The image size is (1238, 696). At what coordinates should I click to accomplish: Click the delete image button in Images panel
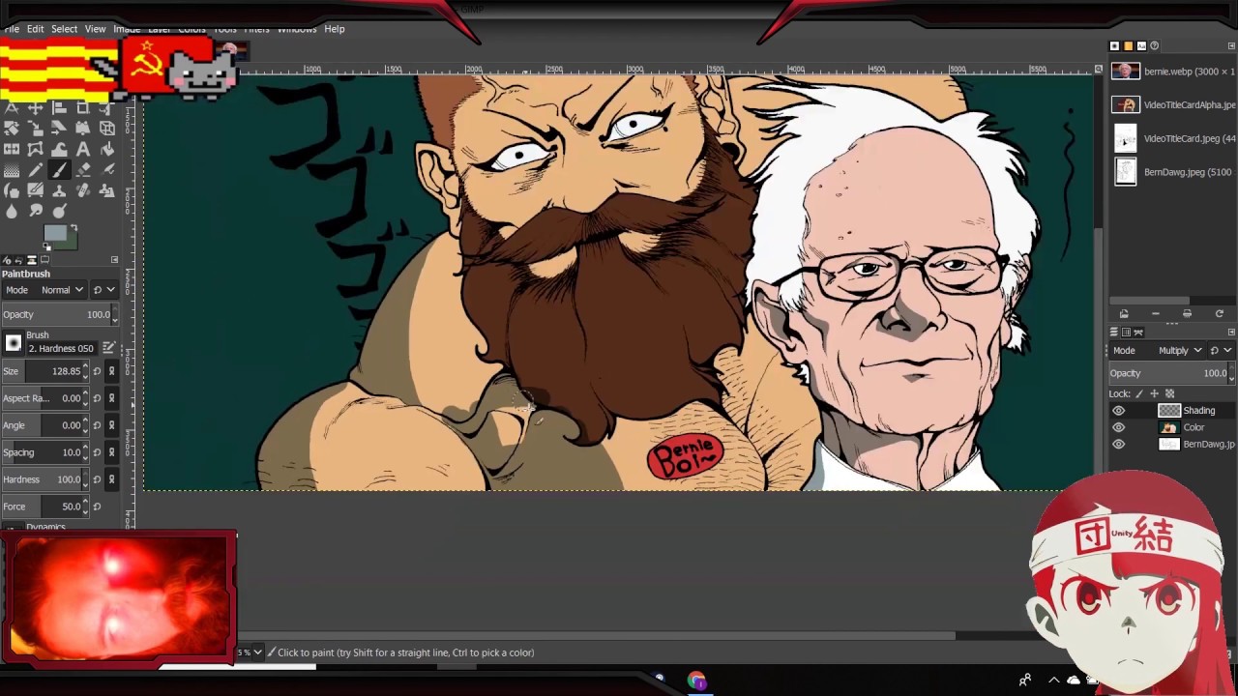click(1155, 314)
